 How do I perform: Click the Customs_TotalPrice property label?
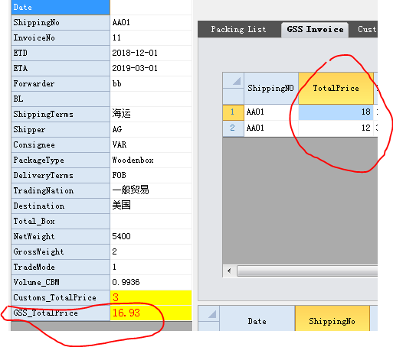click(x=61, y=297)
